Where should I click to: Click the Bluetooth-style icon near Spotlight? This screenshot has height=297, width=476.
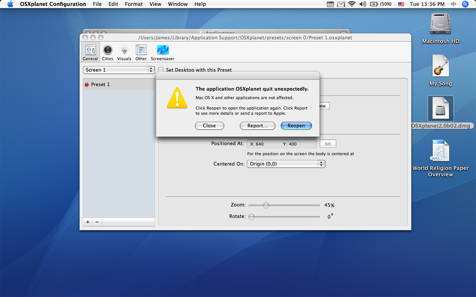[x=453, y=4]
